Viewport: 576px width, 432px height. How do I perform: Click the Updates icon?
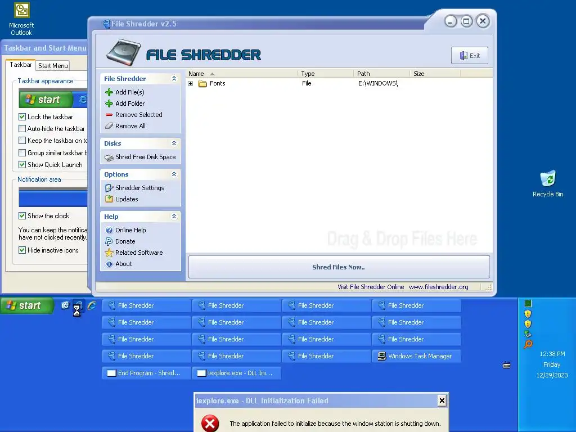(109, 199)
